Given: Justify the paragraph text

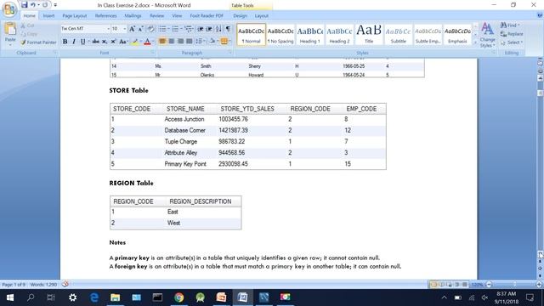Looking at the screenshot, I should [189, 42].
